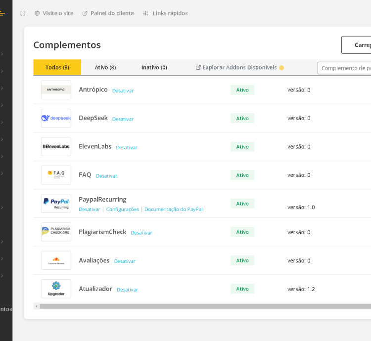Screen dimensions: 371x341
Task: Click the FAQ addon logo
Action: [56, 175]
